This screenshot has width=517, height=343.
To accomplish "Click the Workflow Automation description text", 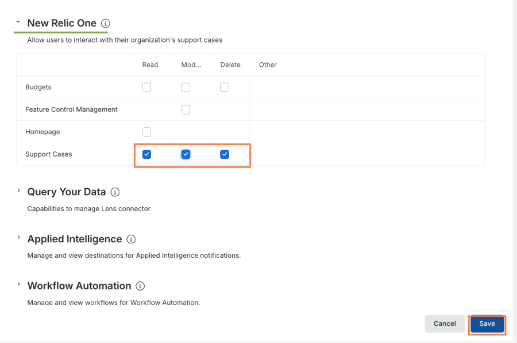I will click(x=113, y=302).
